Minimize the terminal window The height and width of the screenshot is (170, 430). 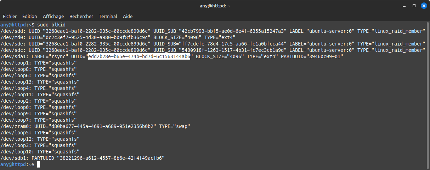[x=404, y=6]
